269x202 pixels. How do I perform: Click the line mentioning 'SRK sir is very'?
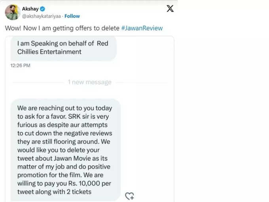click(x=63, y=116)
